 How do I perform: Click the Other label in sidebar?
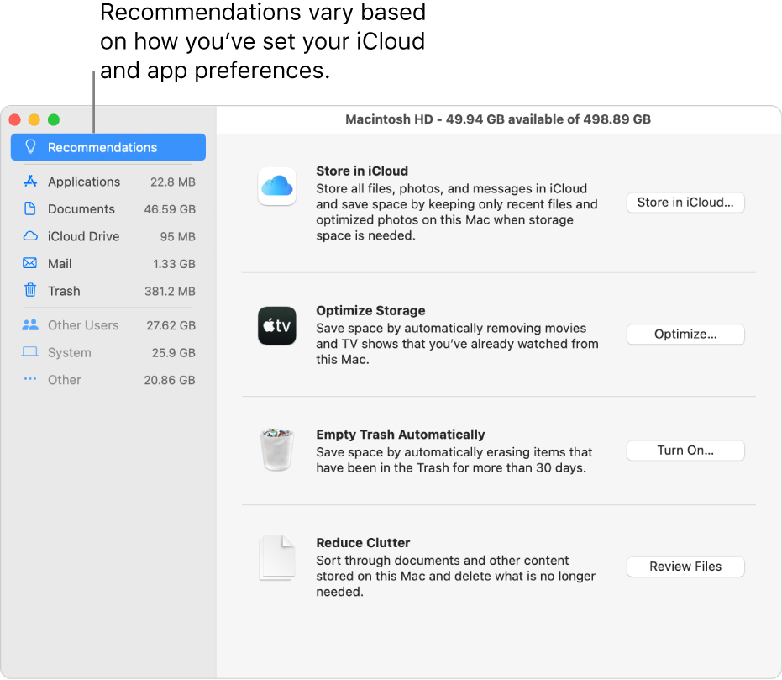[x=65, y=380]
